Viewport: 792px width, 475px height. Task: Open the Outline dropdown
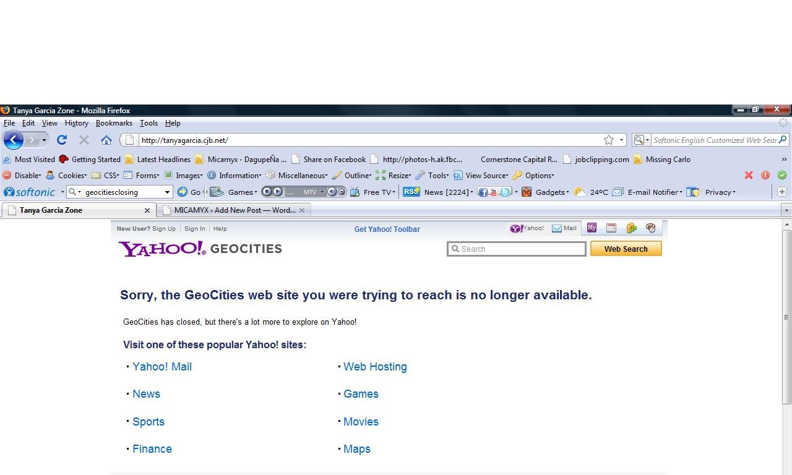[352, 175]
